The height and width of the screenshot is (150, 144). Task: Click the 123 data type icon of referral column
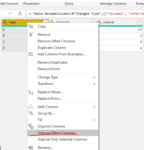pyautogui.click(x=99, y=22)
